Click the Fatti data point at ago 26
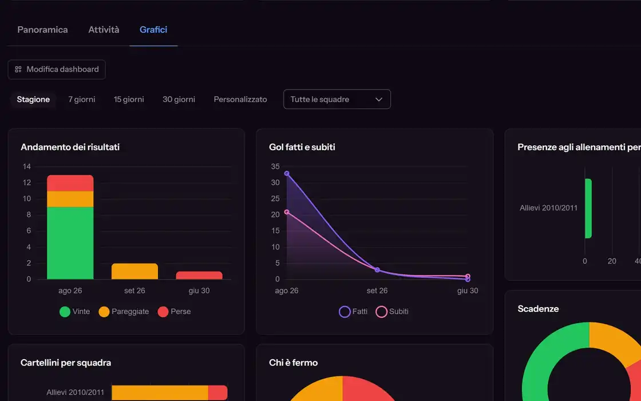 (x=287, y=174)
